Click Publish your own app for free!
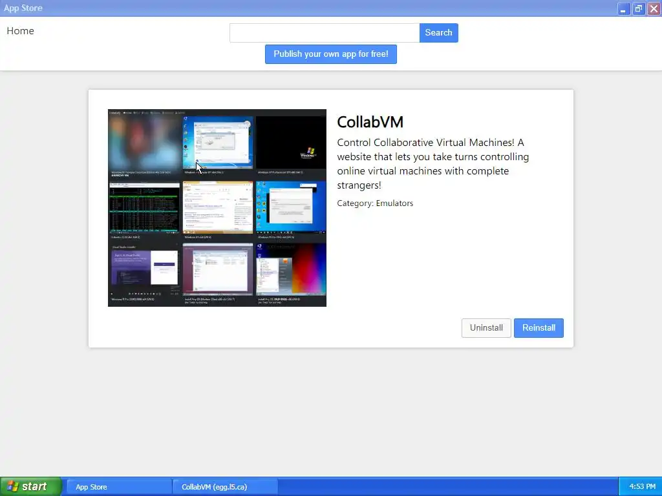 (330, 54)
